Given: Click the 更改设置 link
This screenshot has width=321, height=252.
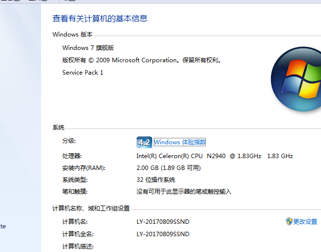Looking at the screenshot, I should click(x=305, y=221).
